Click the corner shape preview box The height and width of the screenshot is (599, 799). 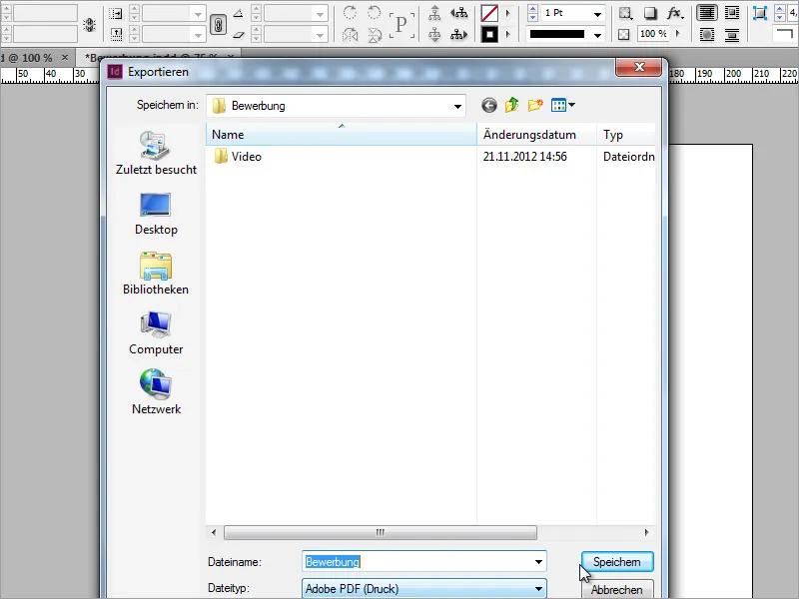[784, 35]
